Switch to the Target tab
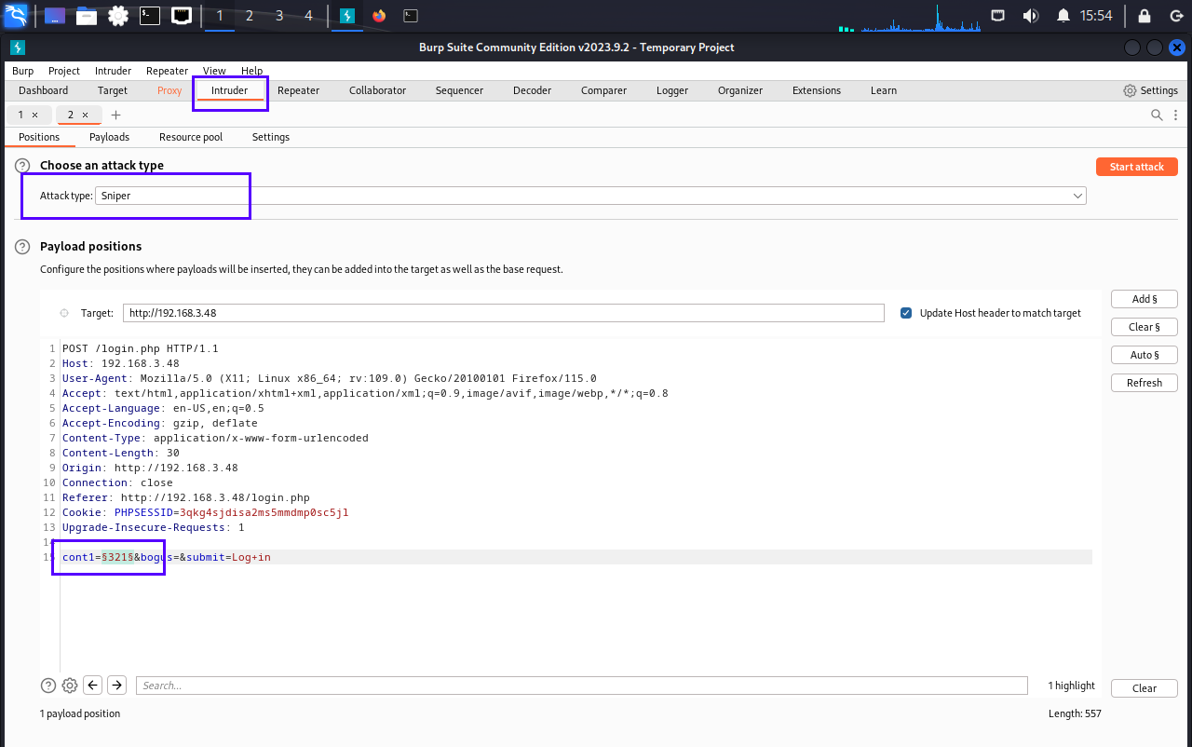The width and height of the screenshot is (1192, 747). point(113,90)
